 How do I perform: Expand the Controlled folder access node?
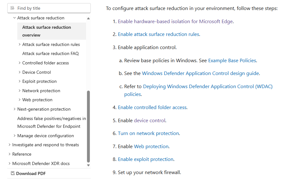point(19,63)
